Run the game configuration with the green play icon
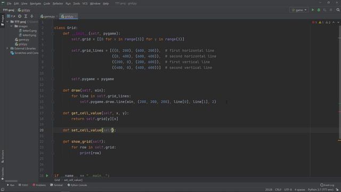 (313, 10)
